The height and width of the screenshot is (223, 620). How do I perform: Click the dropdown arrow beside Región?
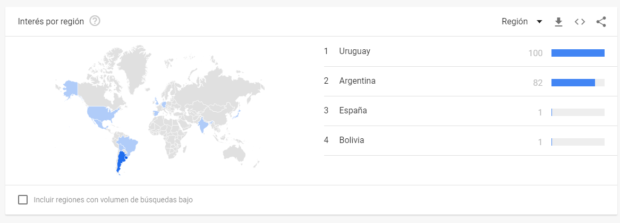(539, 22)
